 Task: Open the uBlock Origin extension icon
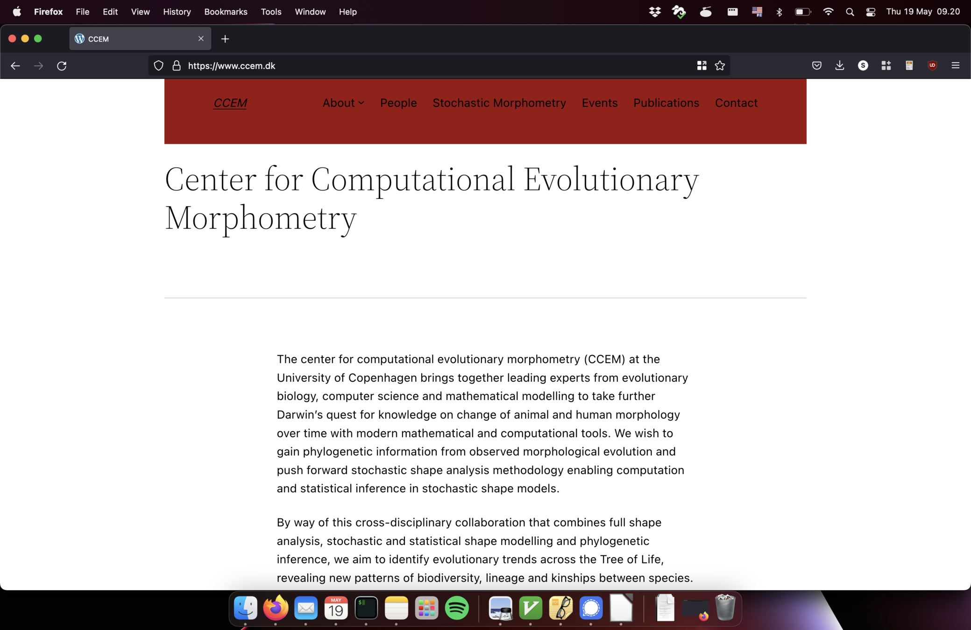[932, 66]
